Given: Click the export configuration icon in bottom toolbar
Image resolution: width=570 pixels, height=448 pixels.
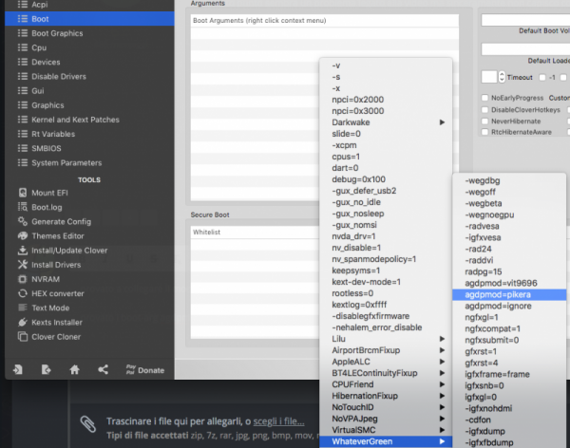Looking at the screenshot, I should [x=46, y=370].
